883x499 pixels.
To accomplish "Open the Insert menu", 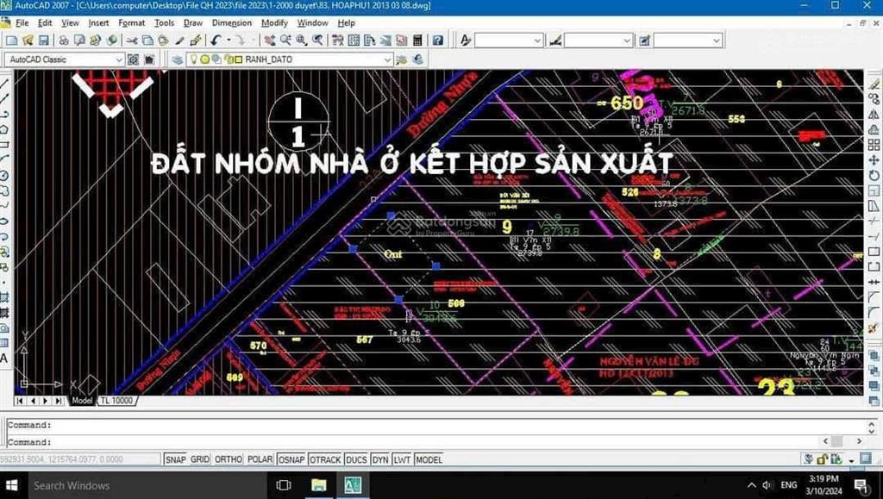I will pyautogui.click(x=98, y=23).
